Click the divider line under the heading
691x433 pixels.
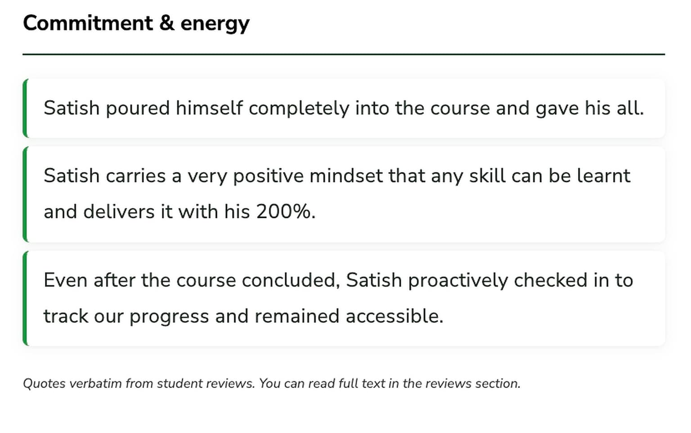tap(344, 54)
